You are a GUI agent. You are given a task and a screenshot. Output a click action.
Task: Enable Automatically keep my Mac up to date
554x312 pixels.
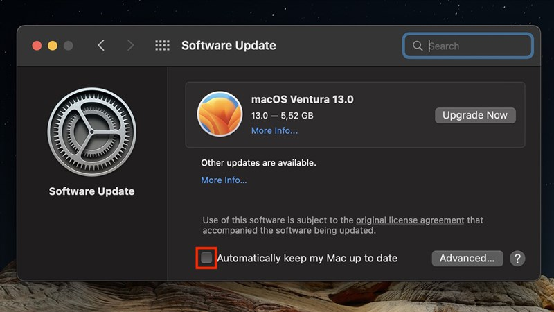pos(206,258)
